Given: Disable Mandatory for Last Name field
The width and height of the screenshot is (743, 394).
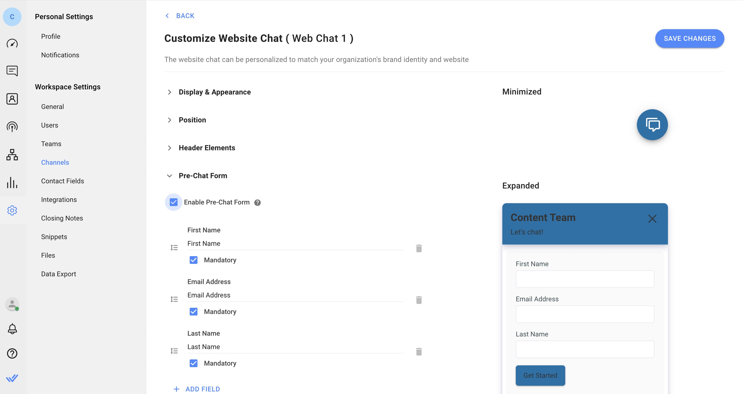Looking at the screenshot, I should [x=193, y=363].
